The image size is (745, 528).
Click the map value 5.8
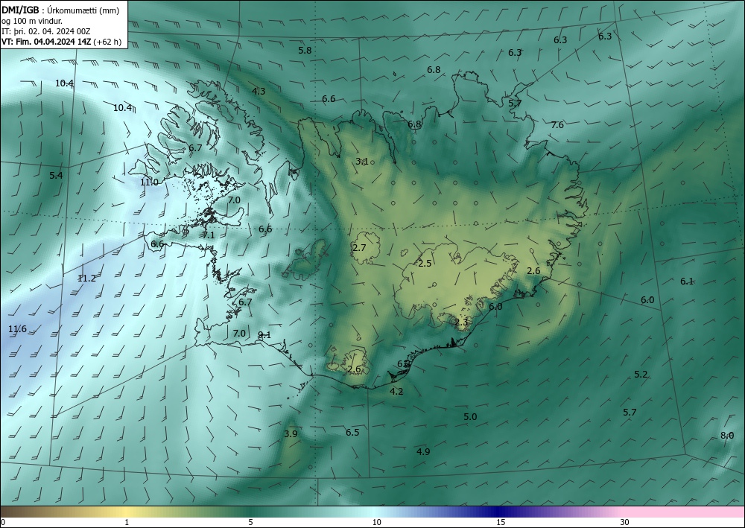(305, 51)
